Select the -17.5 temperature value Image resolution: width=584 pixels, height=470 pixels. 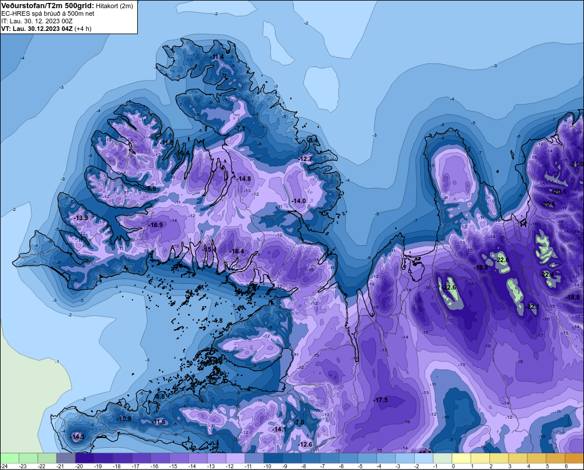click(381, 400)
